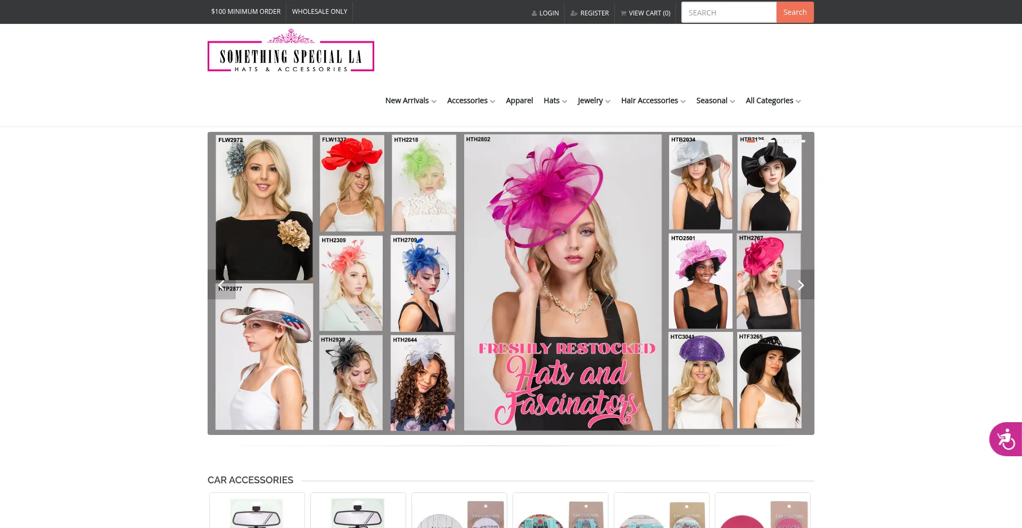
Task: Click the HTC3041 purple sequin cap photo
Action: click(x=700, y=381)
